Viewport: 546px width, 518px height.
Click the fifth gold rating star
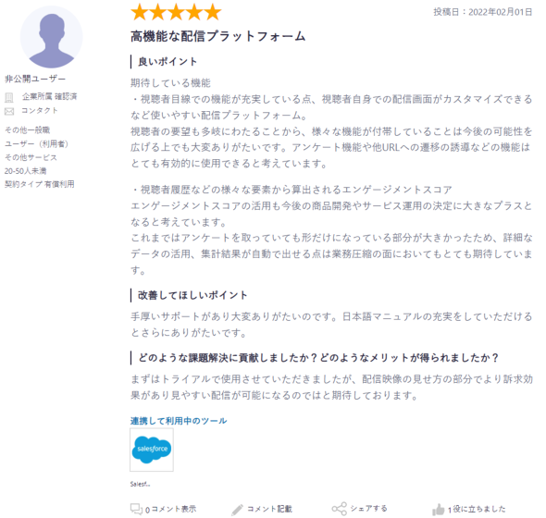pyautogui.click(x=213, y=12)
